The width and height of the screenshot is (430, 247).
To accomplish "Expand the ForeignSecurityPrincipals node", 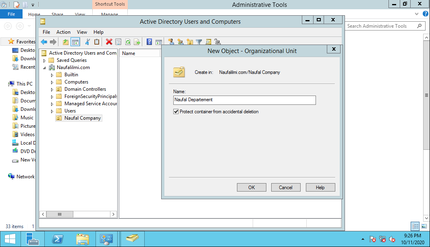I will click(x=52, y=97).
